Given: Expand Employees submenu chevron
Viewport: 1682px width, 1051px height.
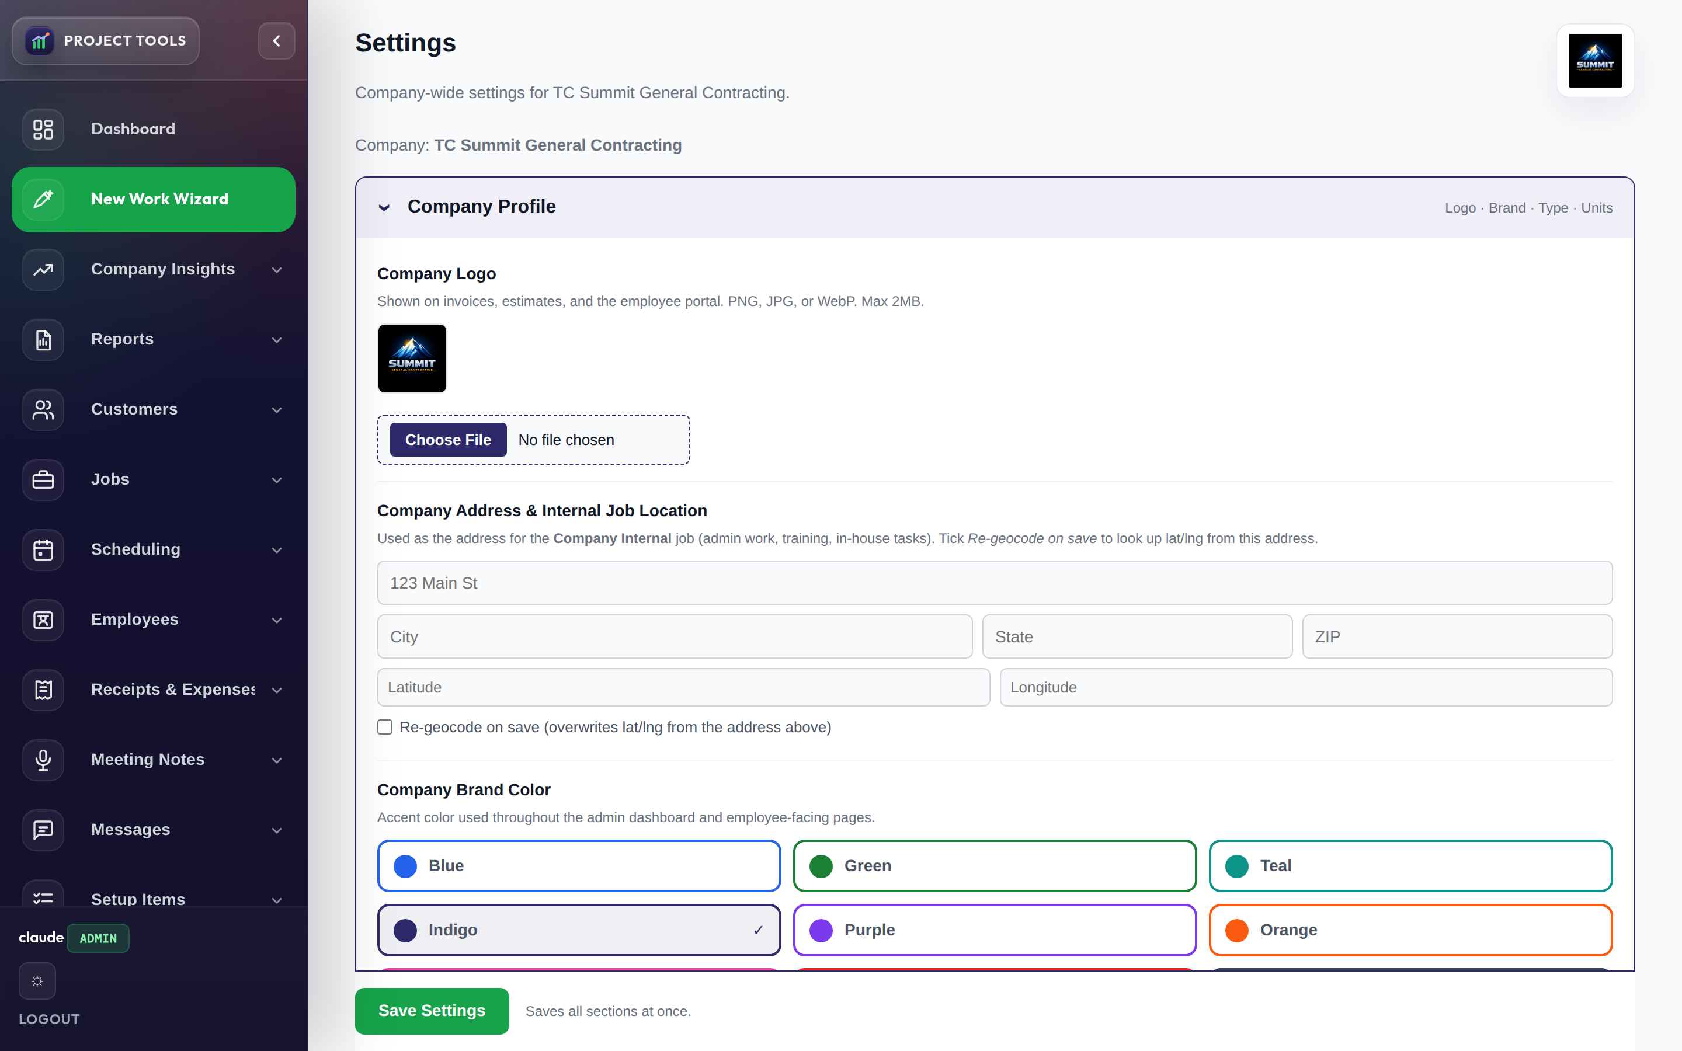Looking at the screenshot, I should (x=277, y=620).
